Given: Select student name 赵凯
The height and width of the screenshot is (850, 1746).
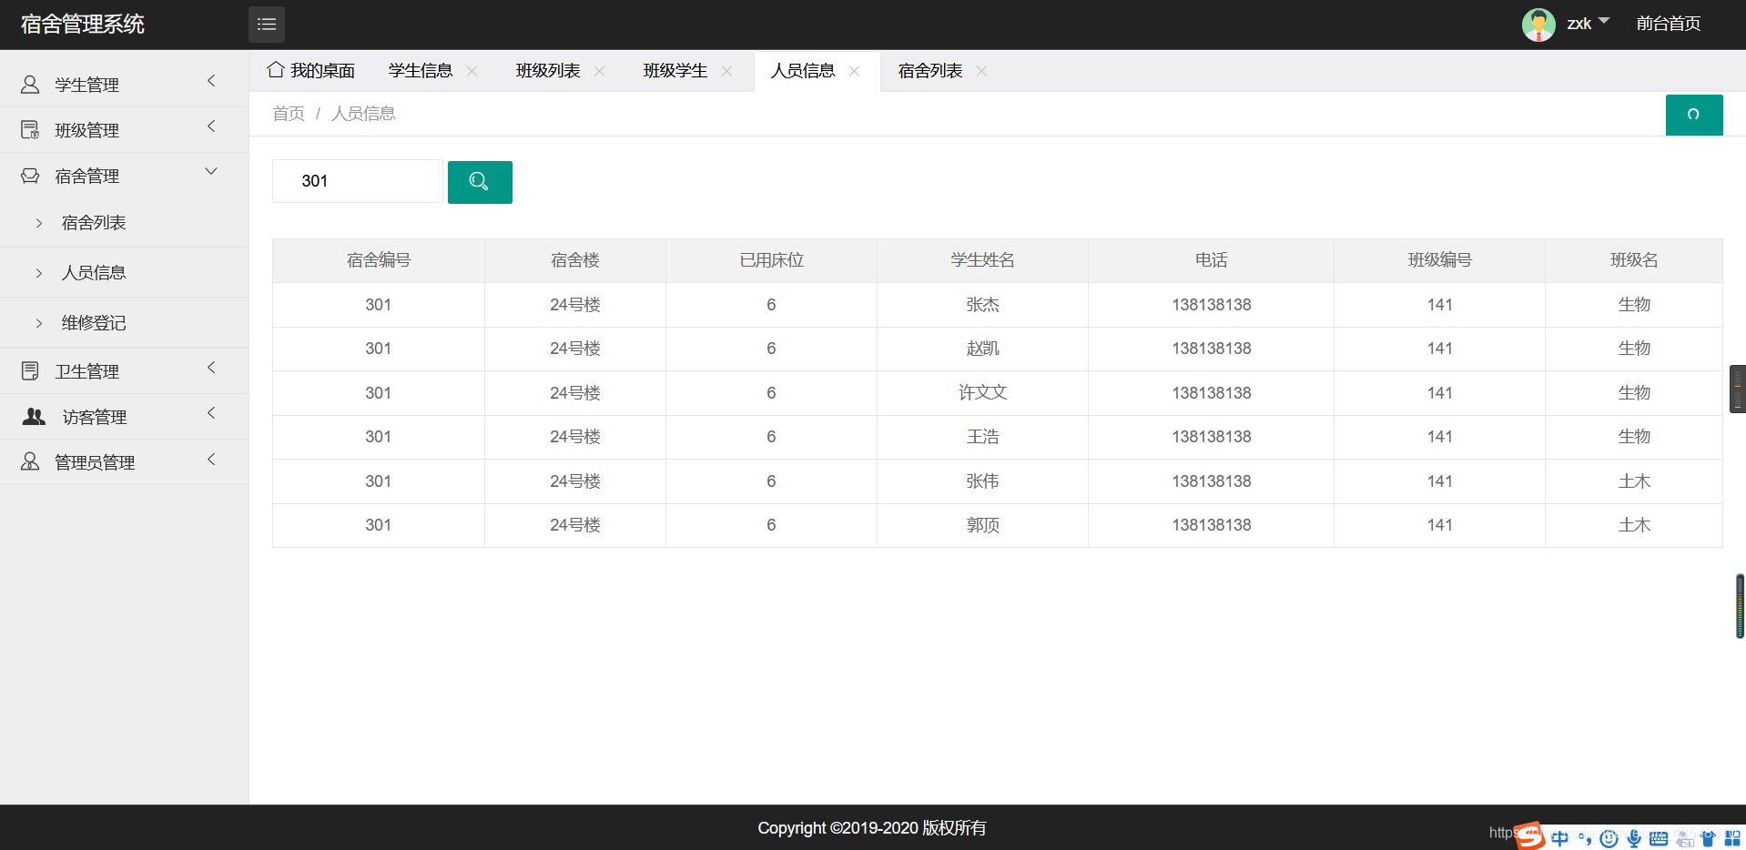Looking at the screenshot, I should tap(983, 349).
